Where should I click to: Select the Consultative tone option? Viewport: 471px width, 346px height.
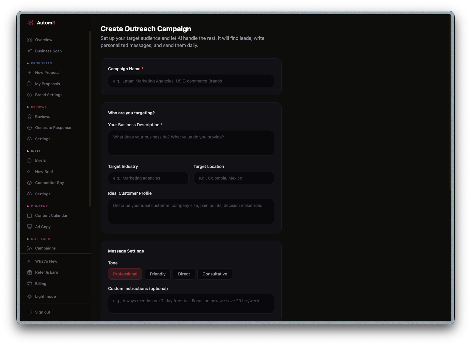[x=215, y=274]
